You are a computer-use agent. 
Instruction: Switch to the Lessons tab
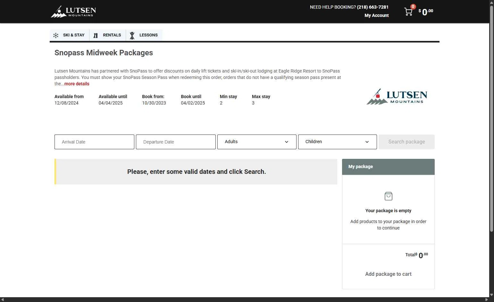click(x=144, y=35)
